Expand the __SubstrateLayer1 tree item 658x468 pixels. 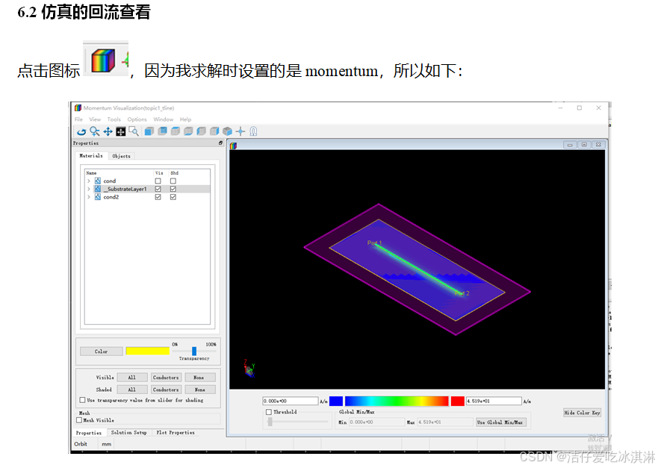(x=90, y=189)
